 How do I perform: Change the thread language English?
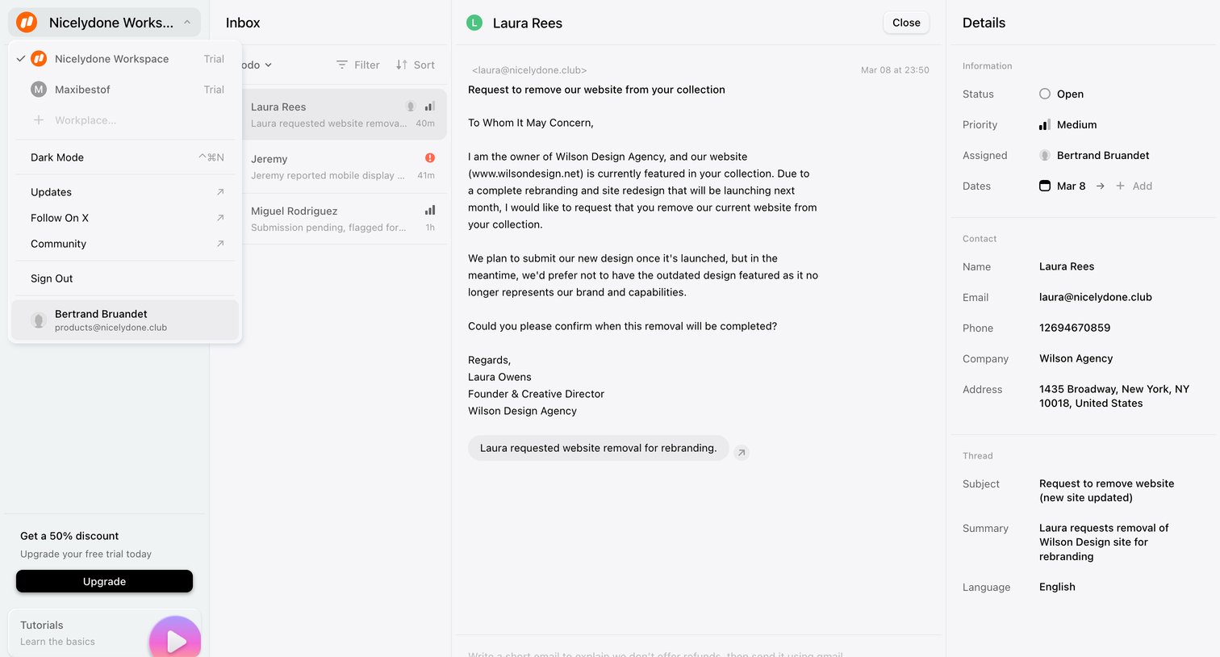point(1057,587)
